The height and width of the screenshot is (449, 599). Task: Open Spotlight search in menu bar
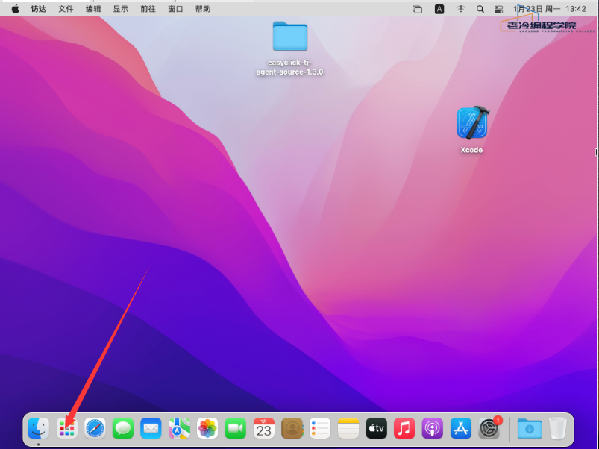(480, 9)
